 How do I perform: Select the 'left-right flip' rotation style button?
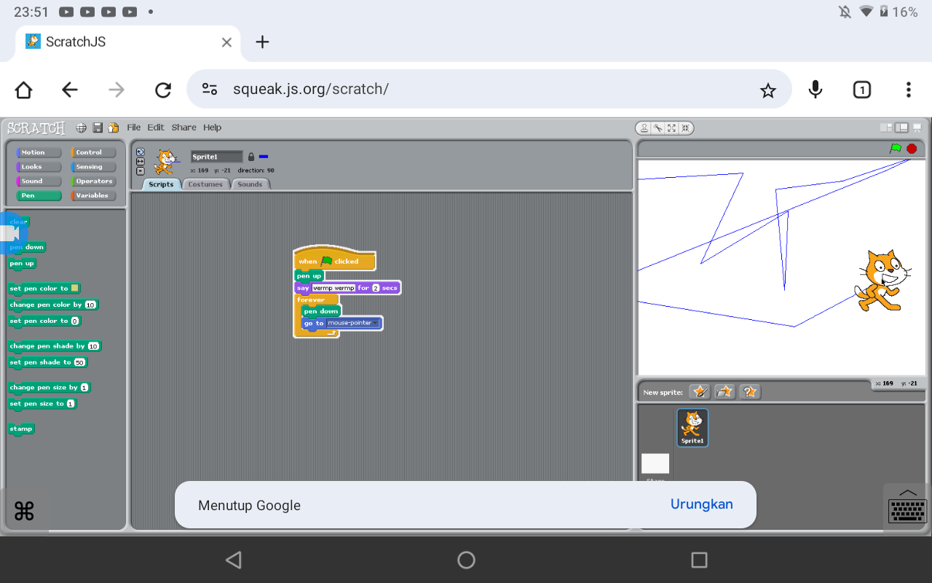(x=141, y=162)
